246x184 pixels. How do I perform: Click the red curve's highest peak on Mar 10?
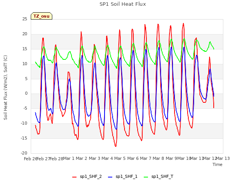183,23
